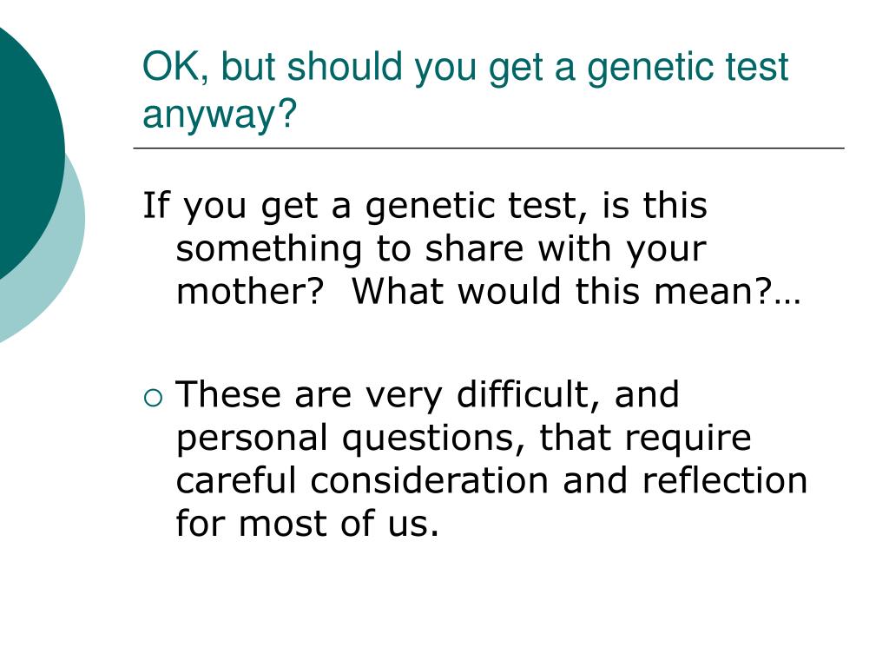Select the horizontal divider line under the title

489,148
